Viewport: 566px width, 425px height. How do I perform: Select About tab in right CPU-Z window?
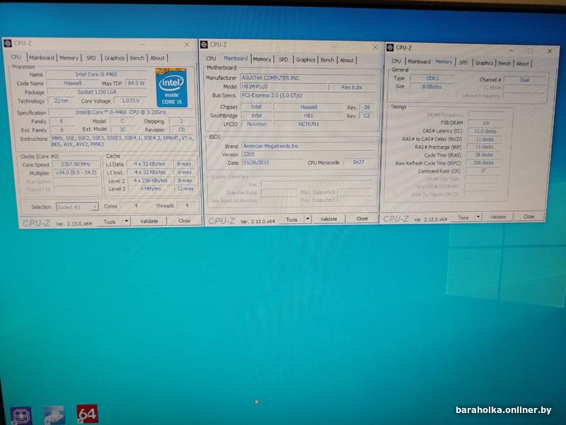522,64
